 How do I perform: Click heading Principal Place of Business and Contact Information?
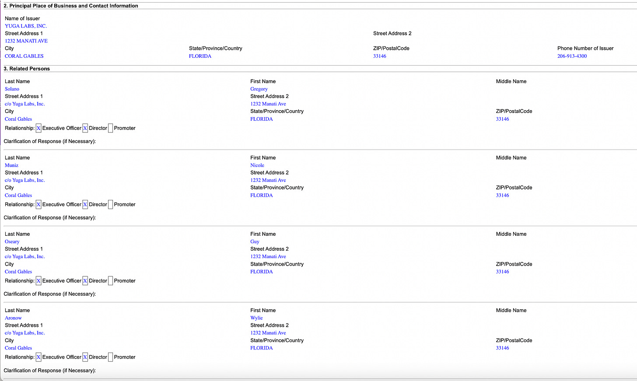(74, 6)
